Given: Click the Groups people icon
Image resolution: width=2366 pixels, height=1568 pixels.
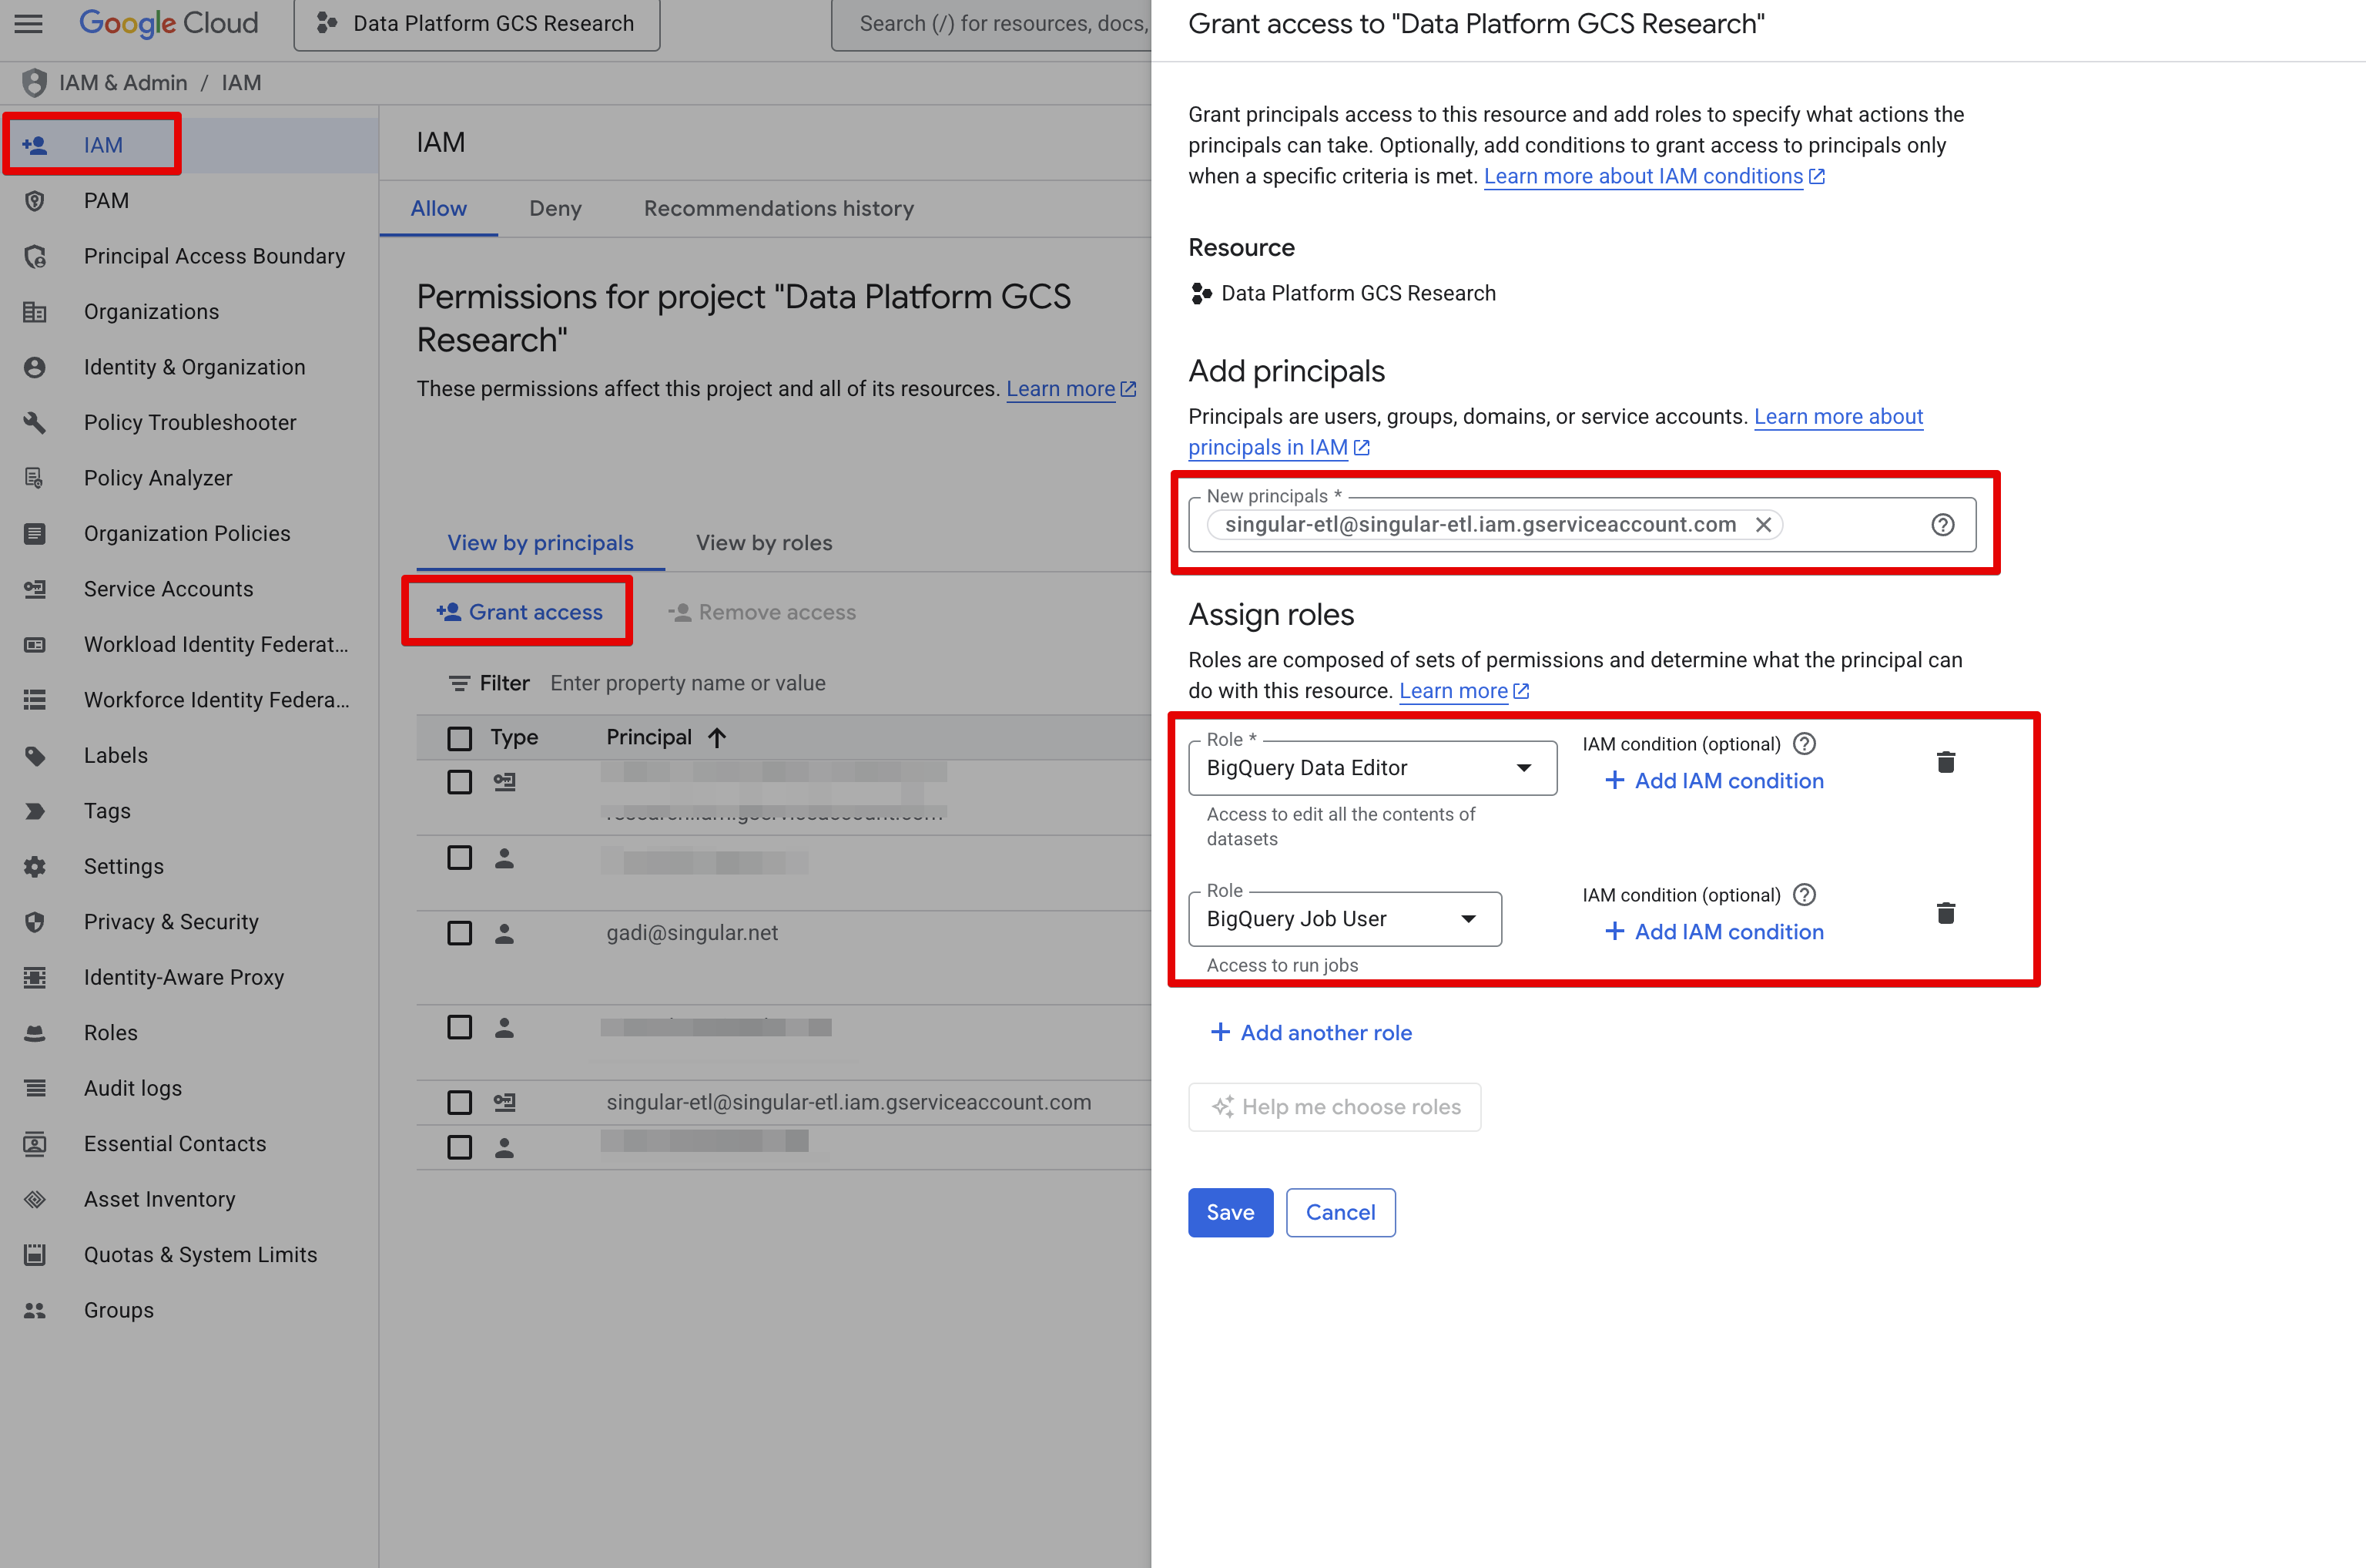Looking at the screenshot, I should click(x=35, y=1310).
